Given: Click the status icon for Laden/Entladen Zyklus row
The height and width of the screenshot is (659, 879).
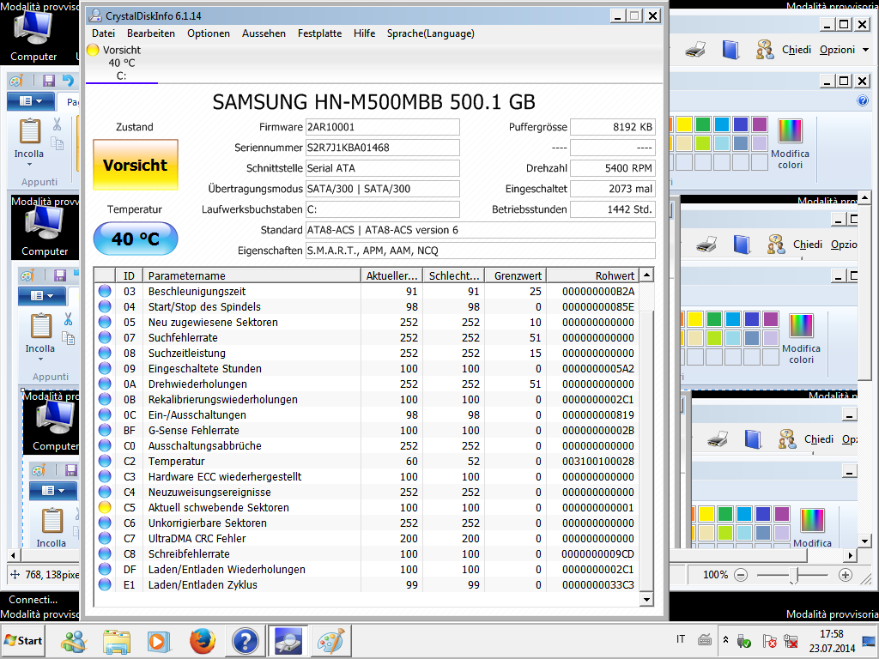Looking at the screenshot, I should [x=104, y=584].
